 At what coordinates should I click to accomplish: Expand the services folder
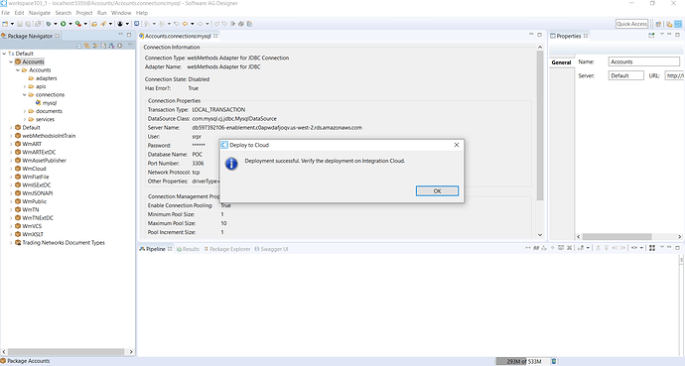coord(25,119)
